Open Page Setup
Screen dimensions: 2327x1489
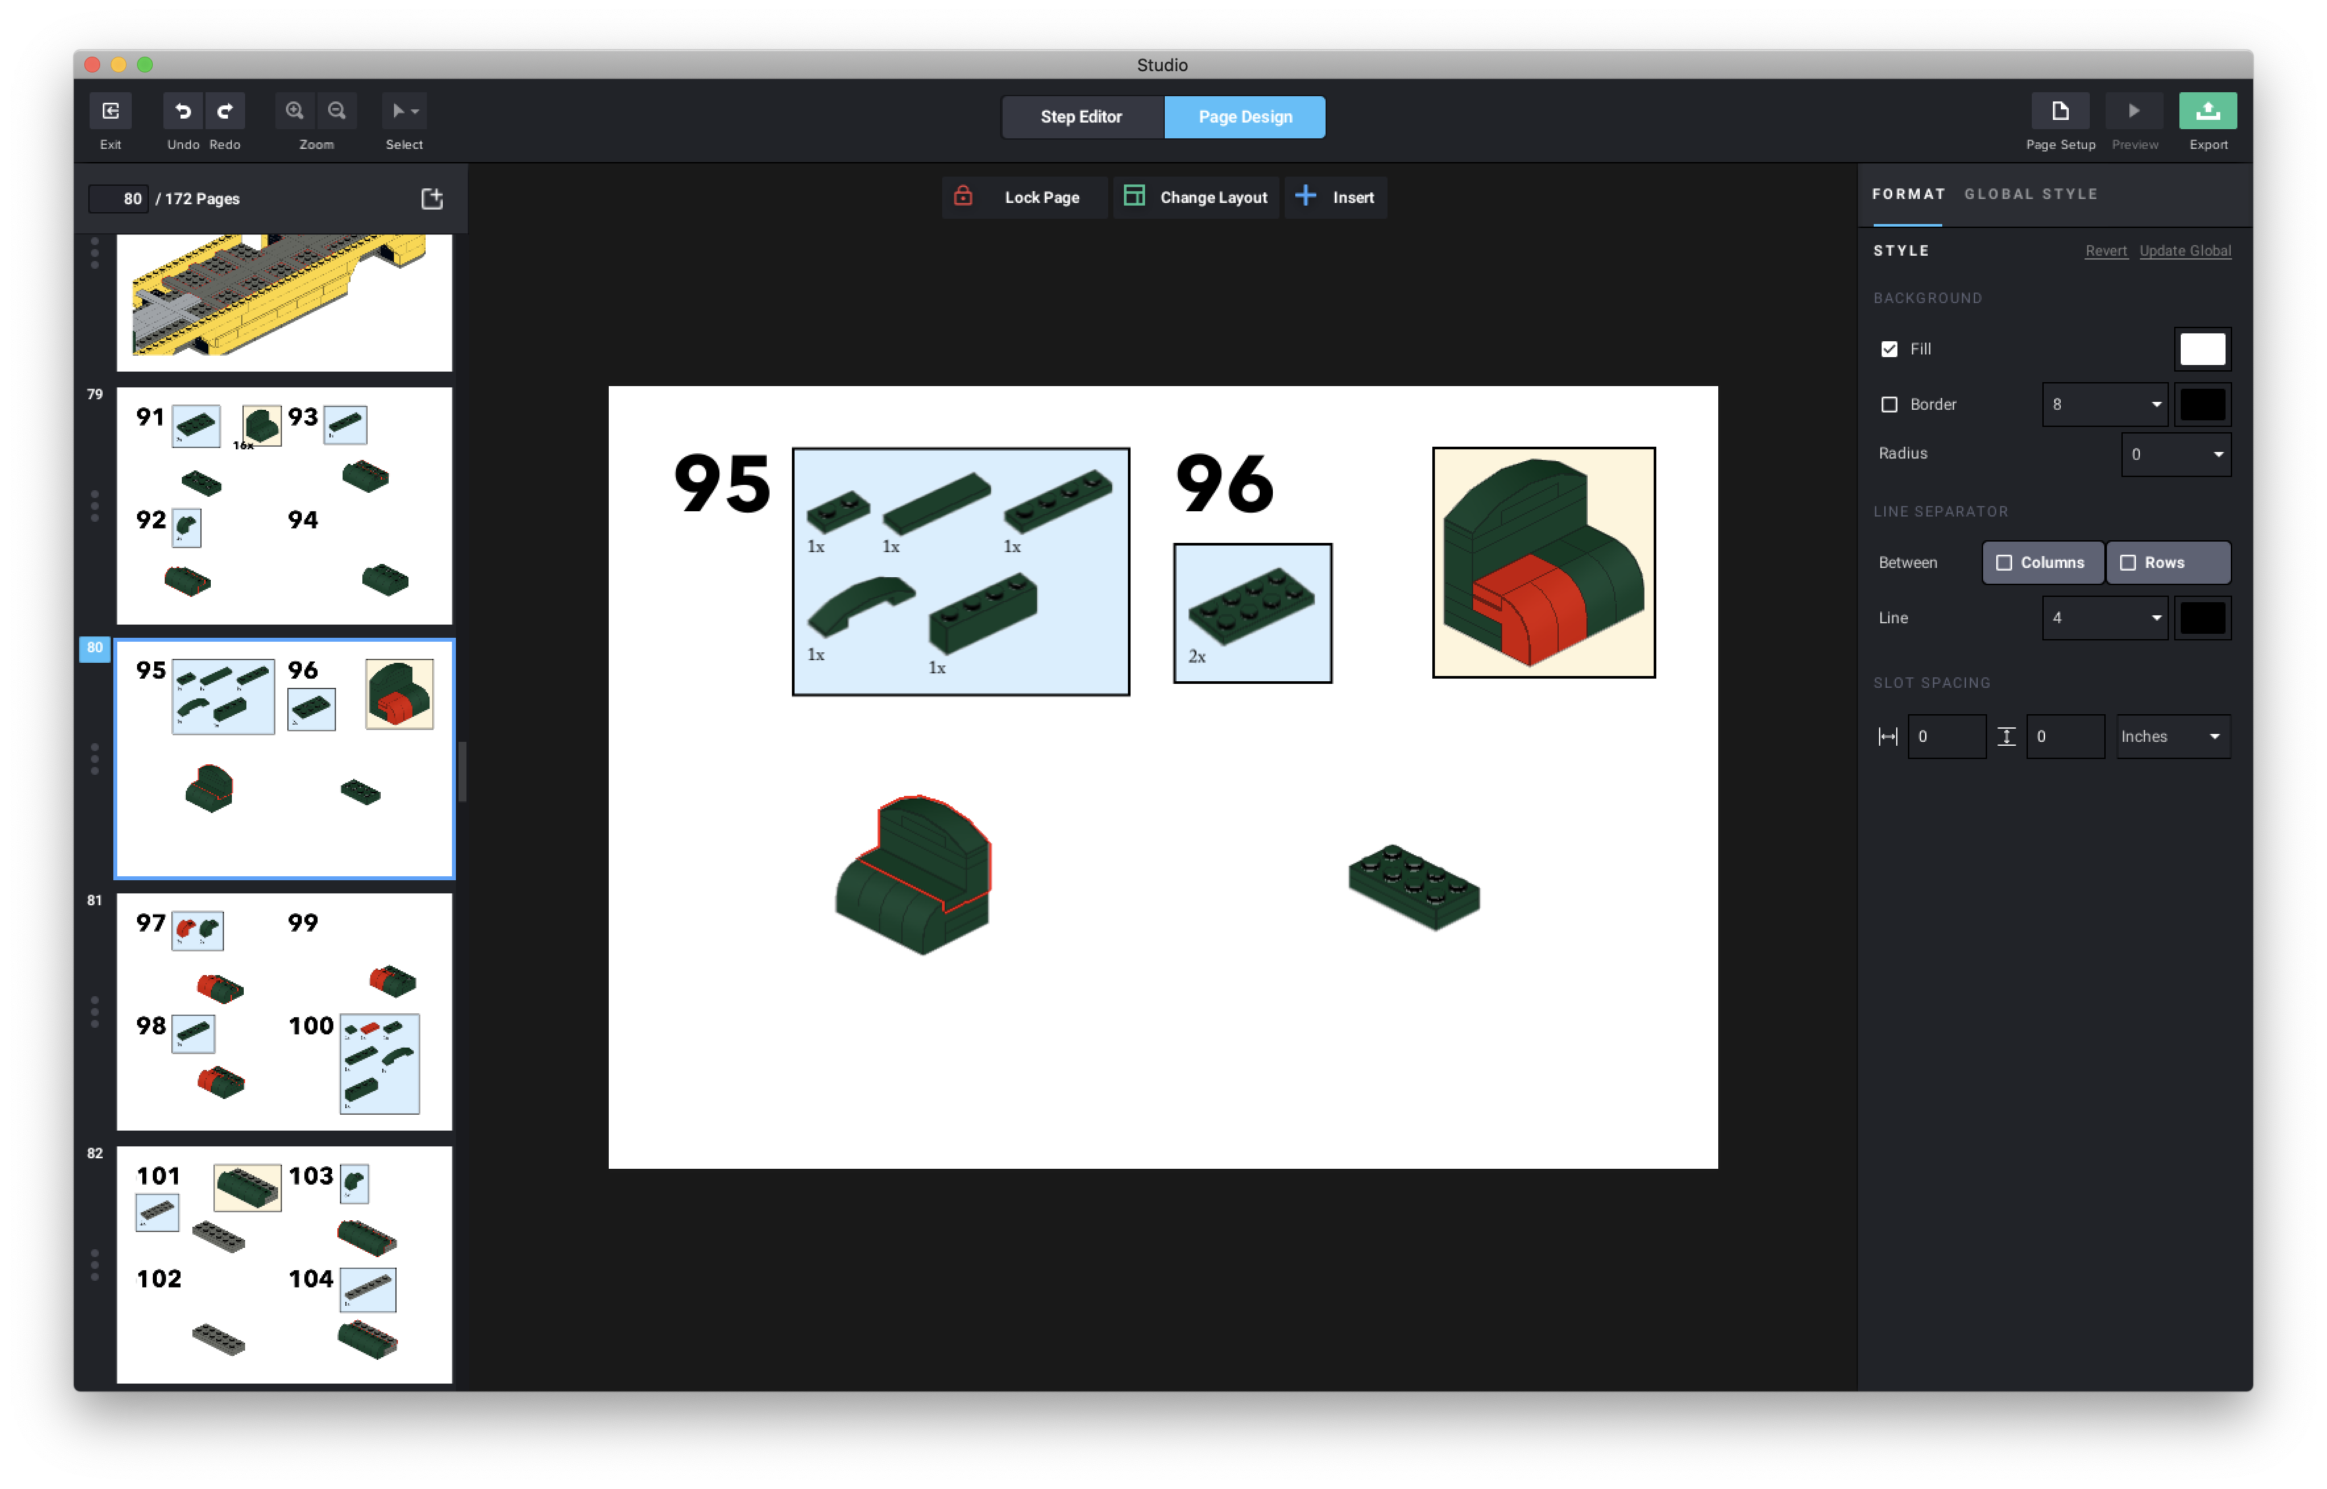(x=2060, y=110)
